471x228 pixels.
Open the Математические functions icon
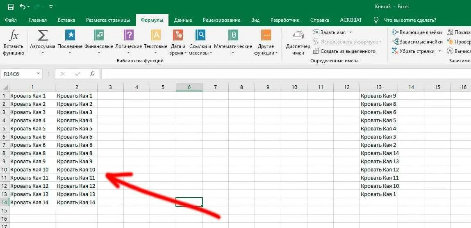pos(233,35)
